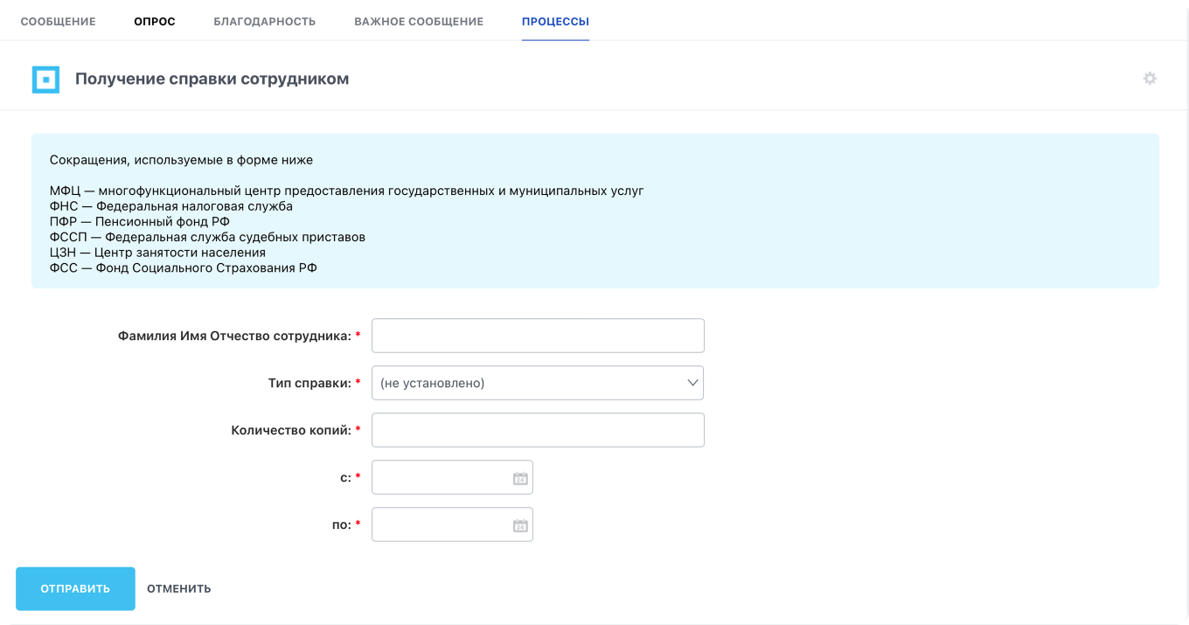Go to the БЛАГОДАРНОСТЬ tab
1189x625 pixels.
[x=264, y=22]
